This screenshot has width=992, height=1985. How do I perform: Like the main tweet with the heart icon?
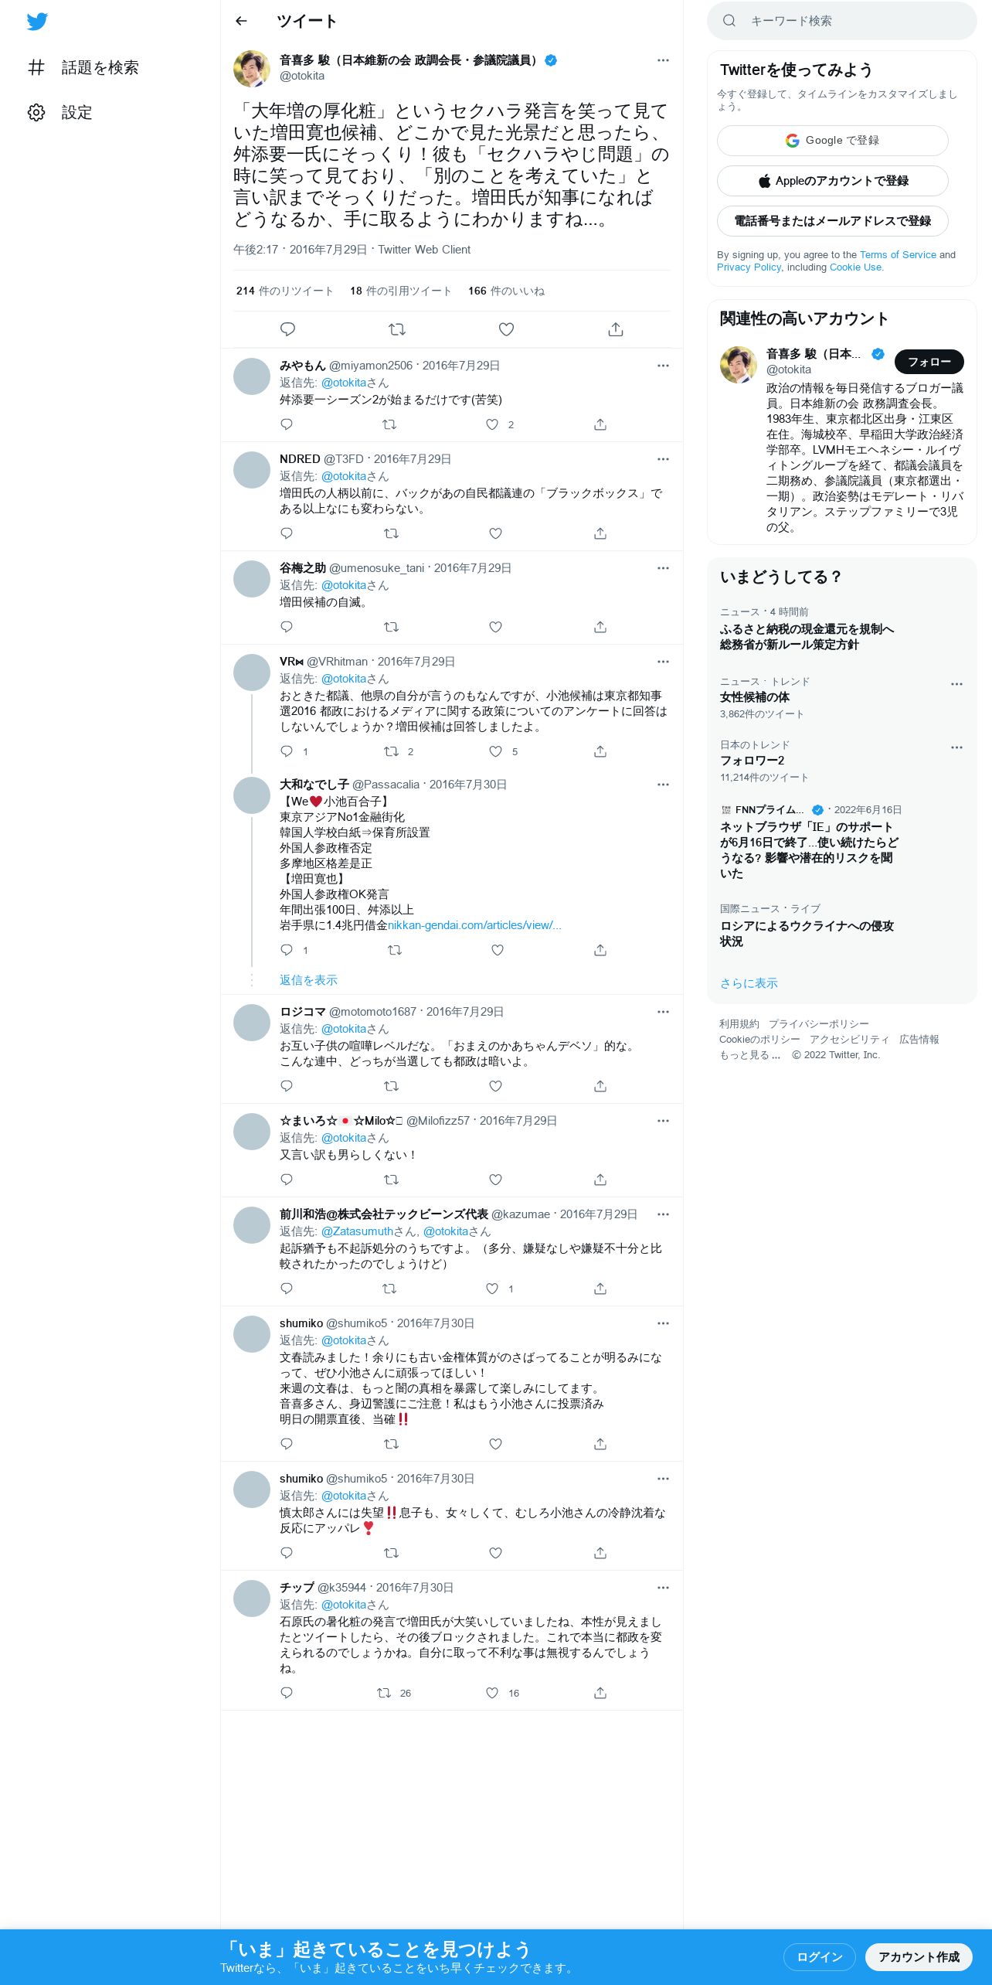pos(506,329)
